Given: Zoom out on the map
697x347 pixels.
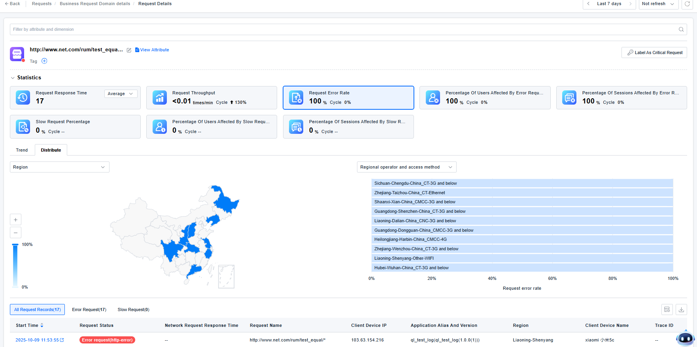Looking at the screenshot, I should 15,233.
